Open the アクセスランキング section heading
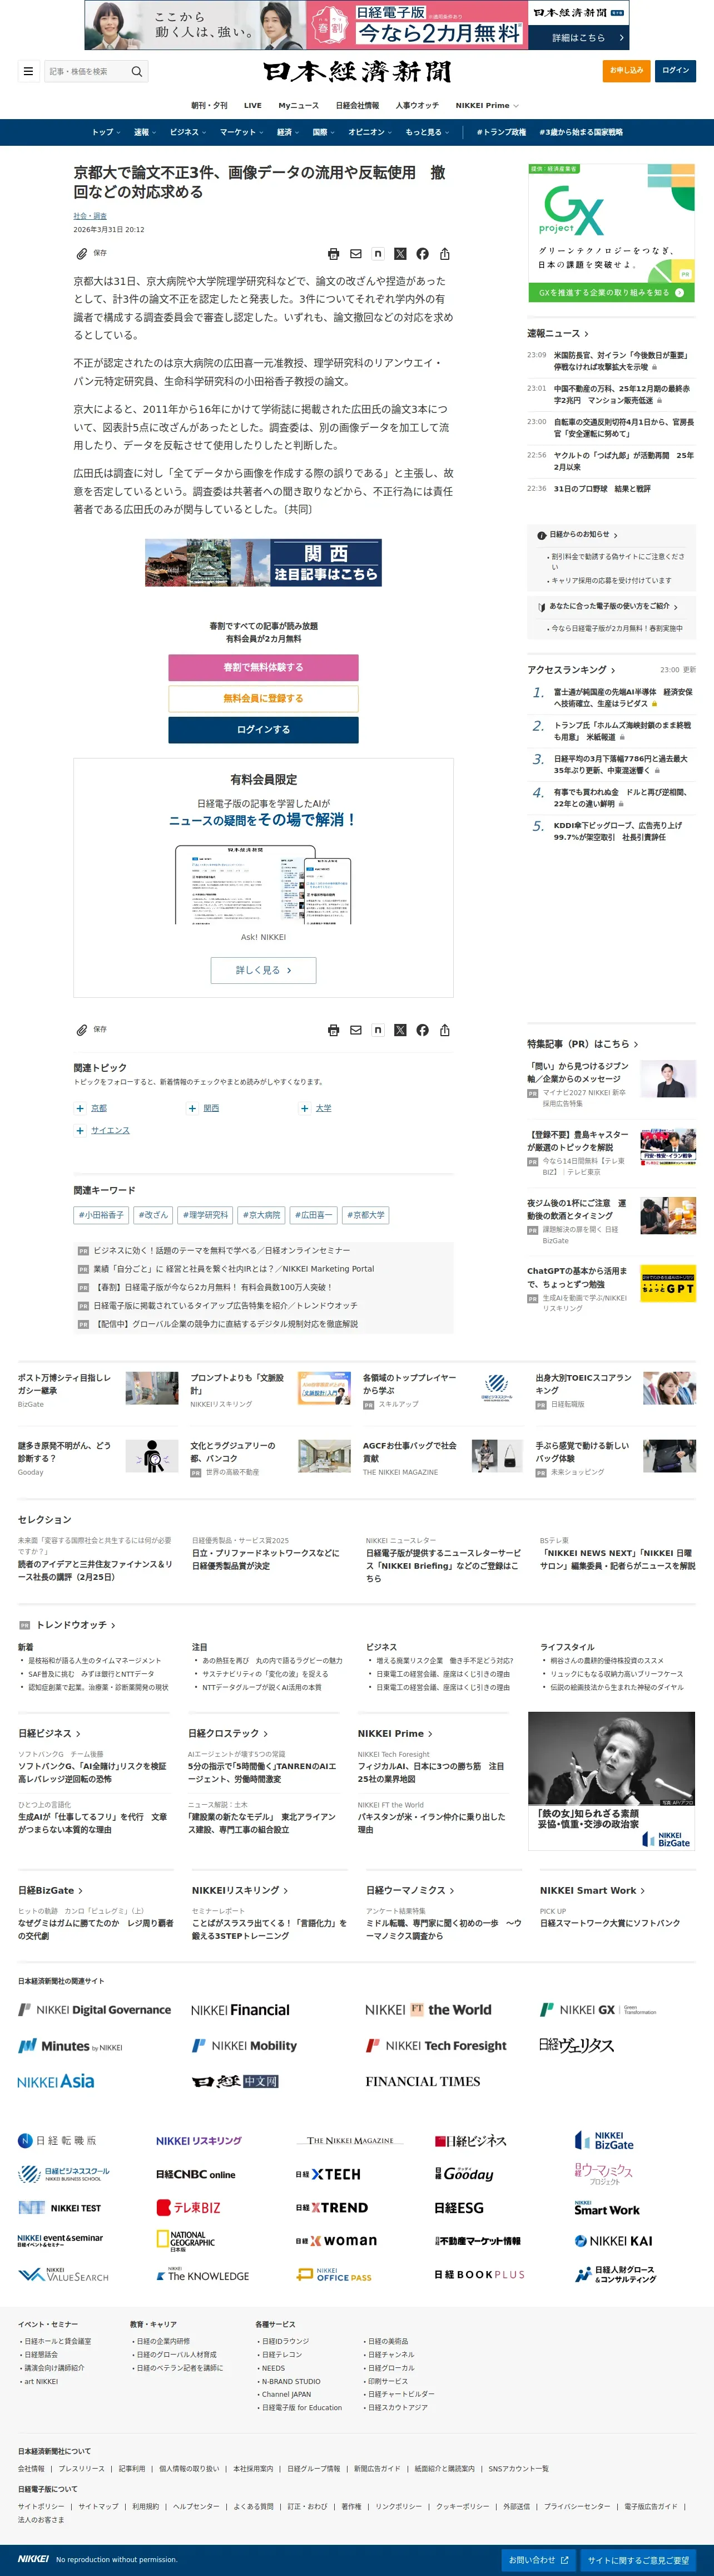This screenshot has width=714, height=2576. [x=571, y=670]
